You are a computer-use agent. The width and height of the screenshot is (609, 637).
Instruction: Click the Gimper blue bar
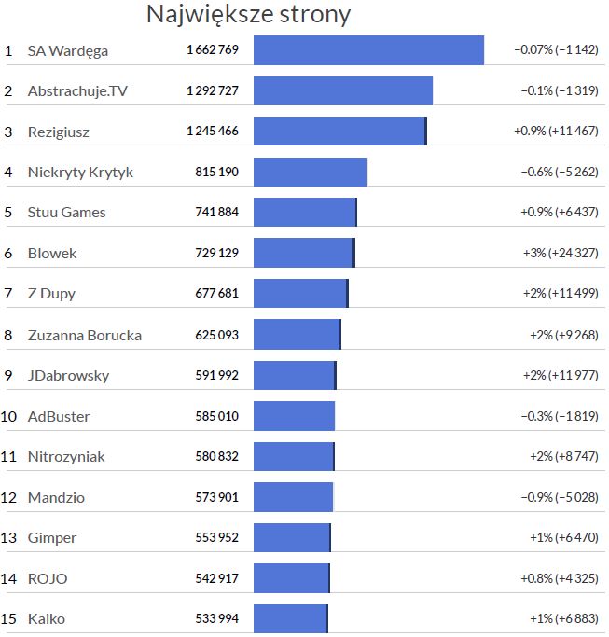point(292,537)
